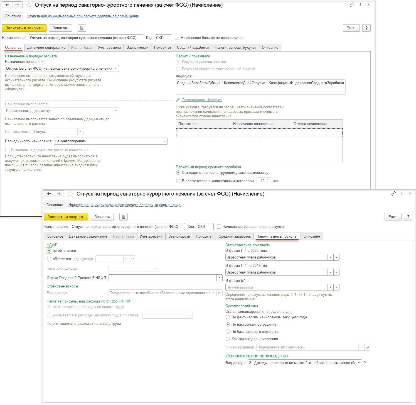The width and height of the screenshot is (416, 405).
Task: Open kebab menu in lower window
Action: coord(402,194)
